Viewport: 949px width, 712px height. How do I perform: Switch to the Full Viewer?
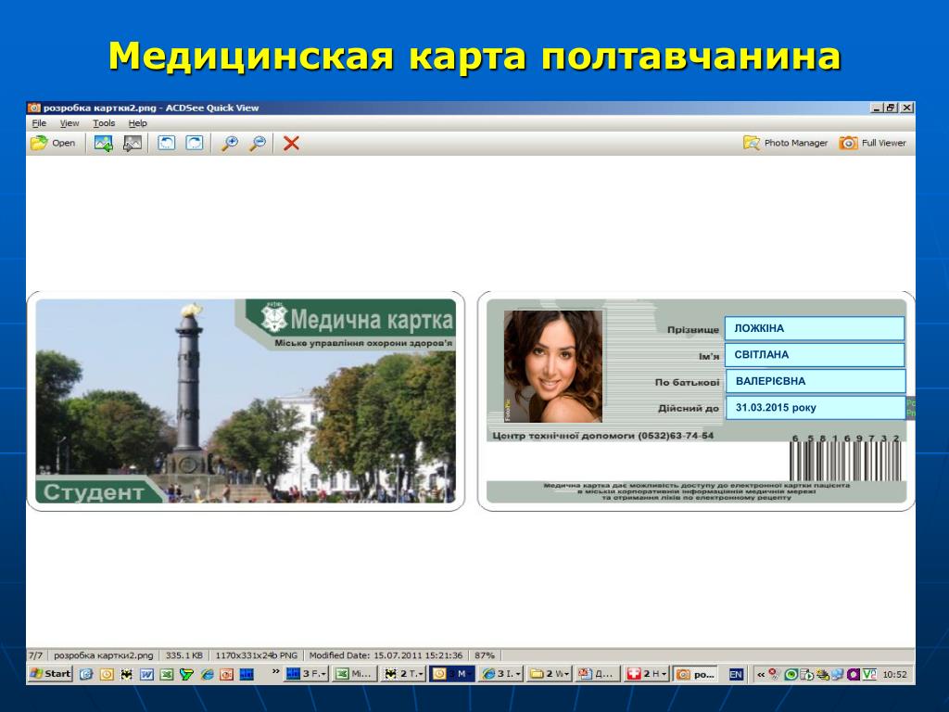pos(872,143)
